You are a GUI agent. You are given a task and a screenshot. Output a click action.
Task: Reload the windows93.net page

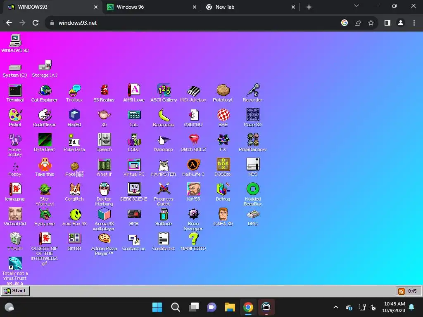(x=36, y=23)
